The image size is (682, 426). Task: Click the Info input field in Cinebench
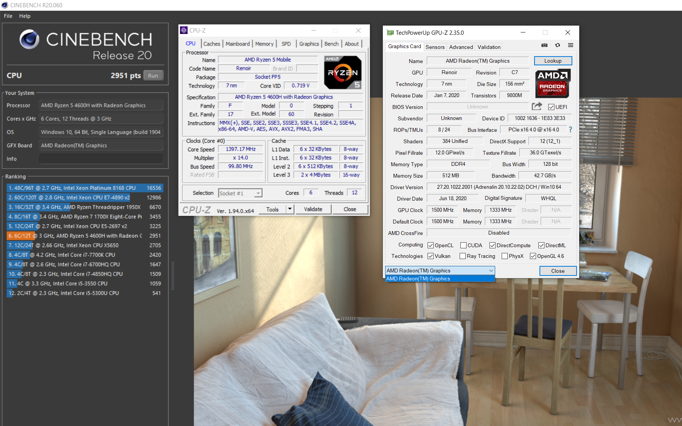pos(101,159)
